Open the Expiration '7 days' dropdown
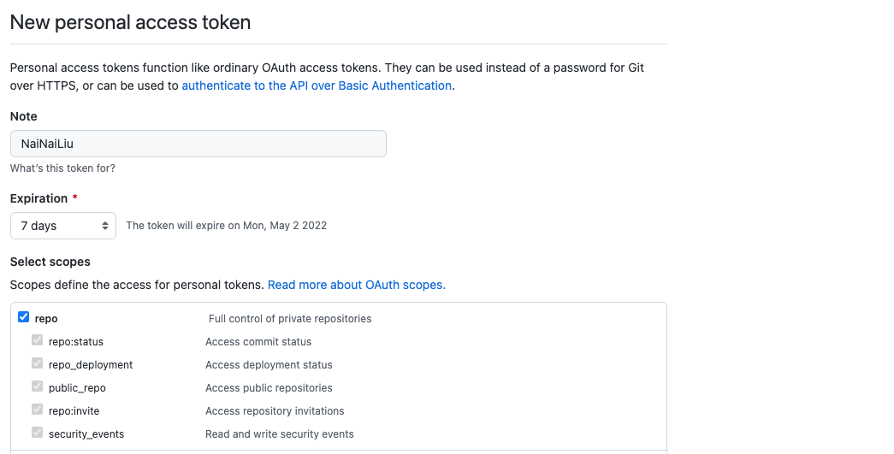The height and width of the screenshot is (454, 894). (x=63, y=226)
